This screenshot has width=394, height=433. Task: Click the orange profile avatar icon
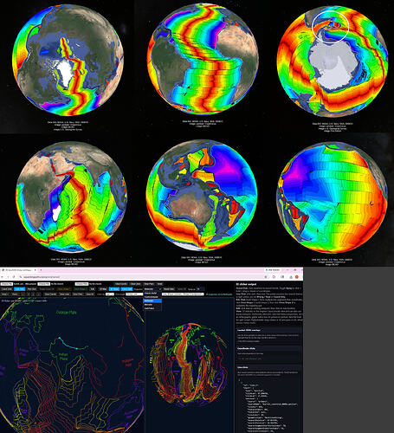[297, 277]
